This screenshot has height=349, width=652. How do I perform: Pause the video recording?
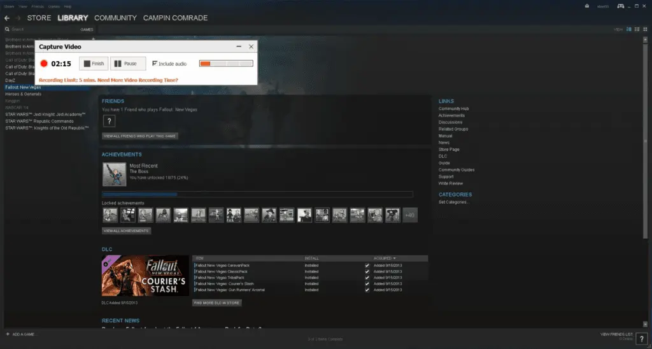point(128,64)
